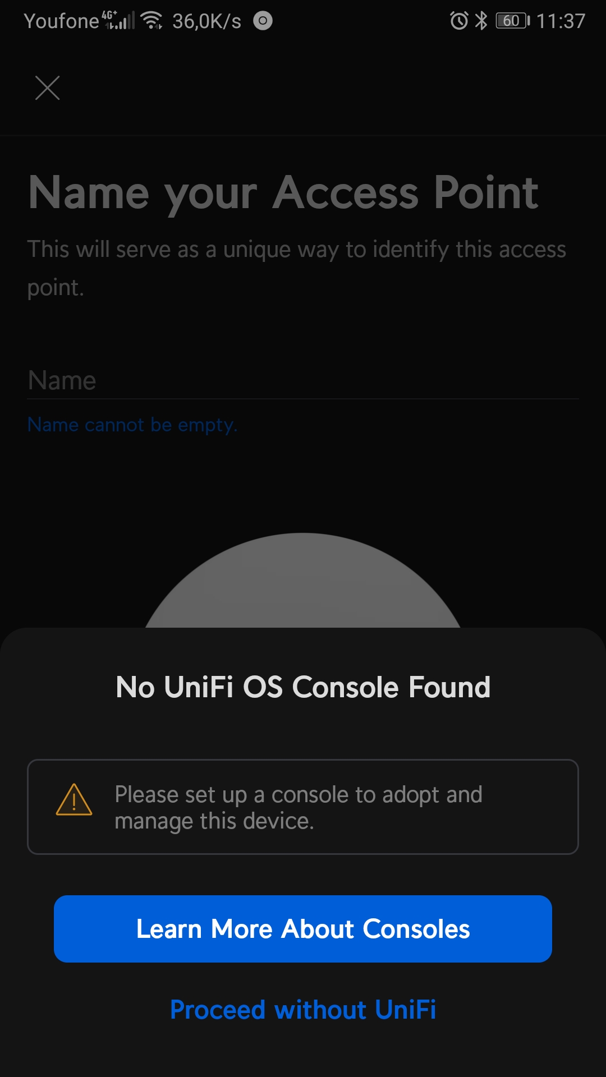Screen dimensions: 606x1077
Task: Tap the 11:37 clock in status bar
Action: point(561,21)
